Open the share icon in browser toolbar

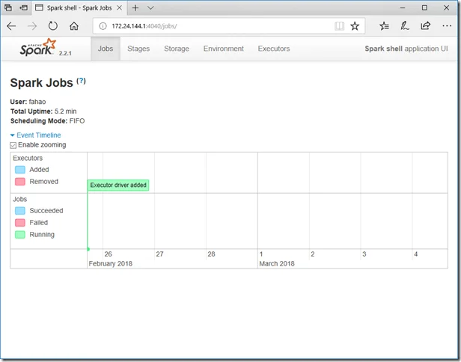point(426,25)
